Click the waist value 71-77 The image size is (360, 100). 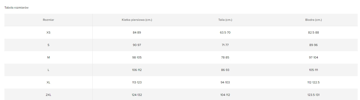[x=225, y=45]
